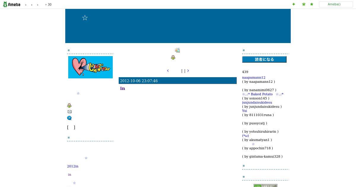Image resolution: width=356 pixels, height=187 pixels.
Task: Open the sidebar 'in' entry link
Action: 69,175
